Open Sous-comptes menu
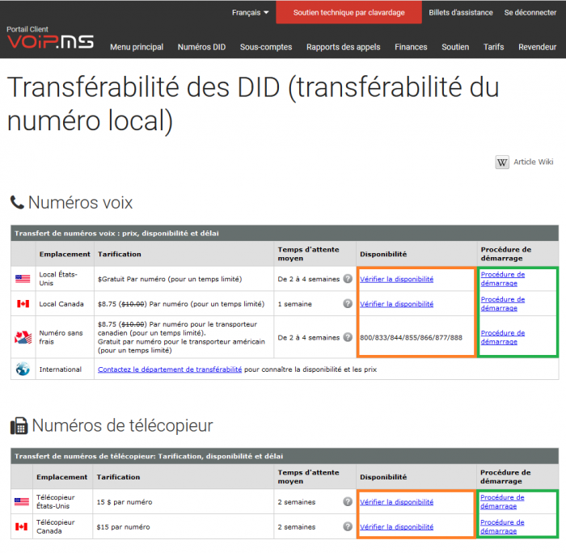The width and height of the screenshot is (566, 553). pyautogui.click(x=266, y=47)
